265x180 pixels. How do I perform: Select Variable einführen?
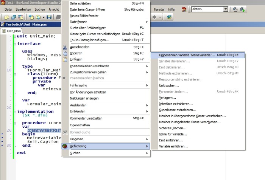pyautogui.click(x=198, y=146)
